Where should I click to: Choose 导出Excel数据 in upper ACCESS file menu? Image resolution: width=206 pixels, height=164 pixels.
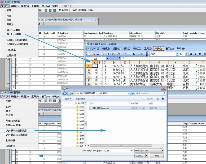tap(19, 34)
